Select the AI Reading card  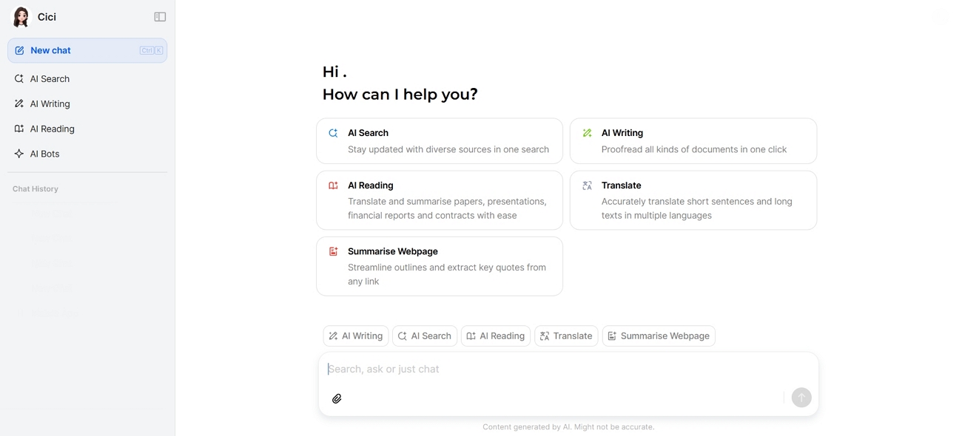(440, 200)
